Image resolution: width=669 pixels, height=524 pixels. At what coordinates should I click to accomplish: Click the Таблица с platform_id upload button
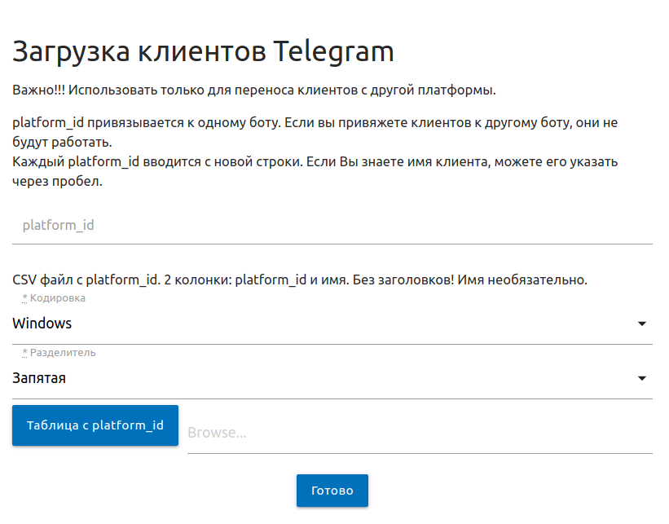(x=95, y=425)
